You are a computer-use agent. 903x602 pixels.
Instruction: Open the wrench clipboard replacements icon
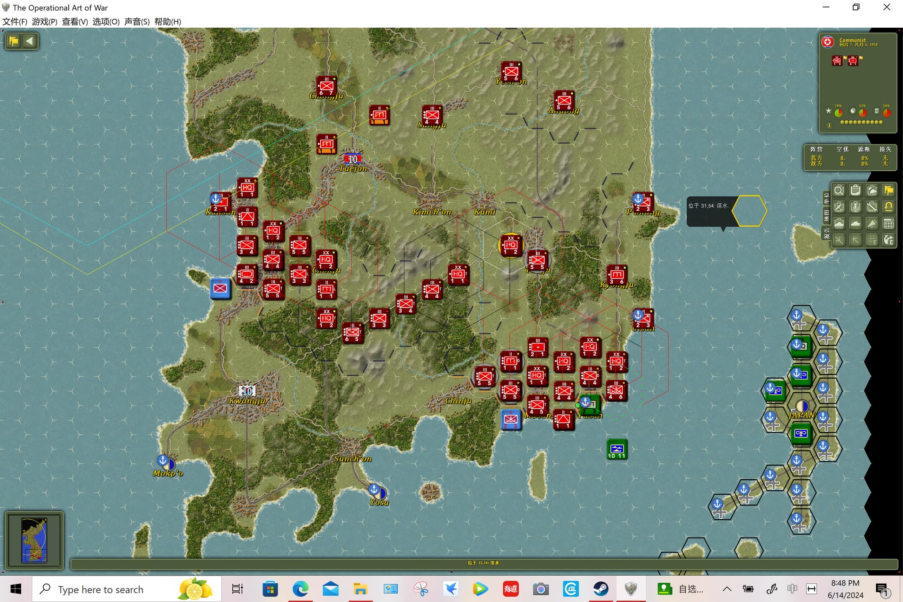(x=872, y=207)
